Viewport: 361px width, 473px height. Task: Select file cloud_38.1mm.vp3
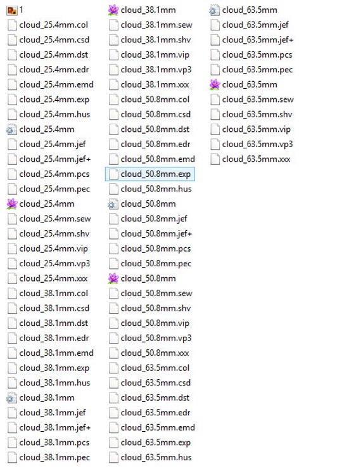tap(150, 70)
